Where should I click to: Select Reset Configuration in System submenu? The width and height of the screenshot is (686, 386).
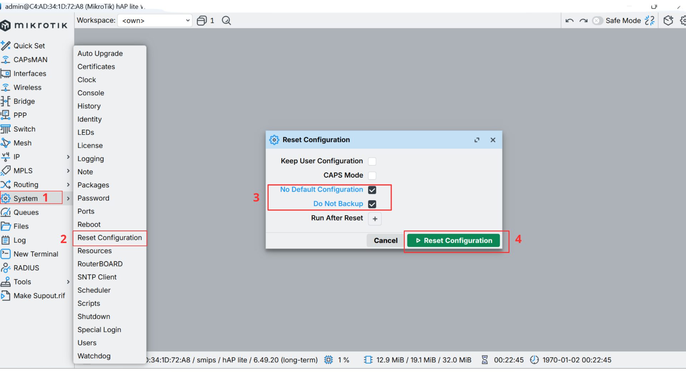tap(110, 238)
